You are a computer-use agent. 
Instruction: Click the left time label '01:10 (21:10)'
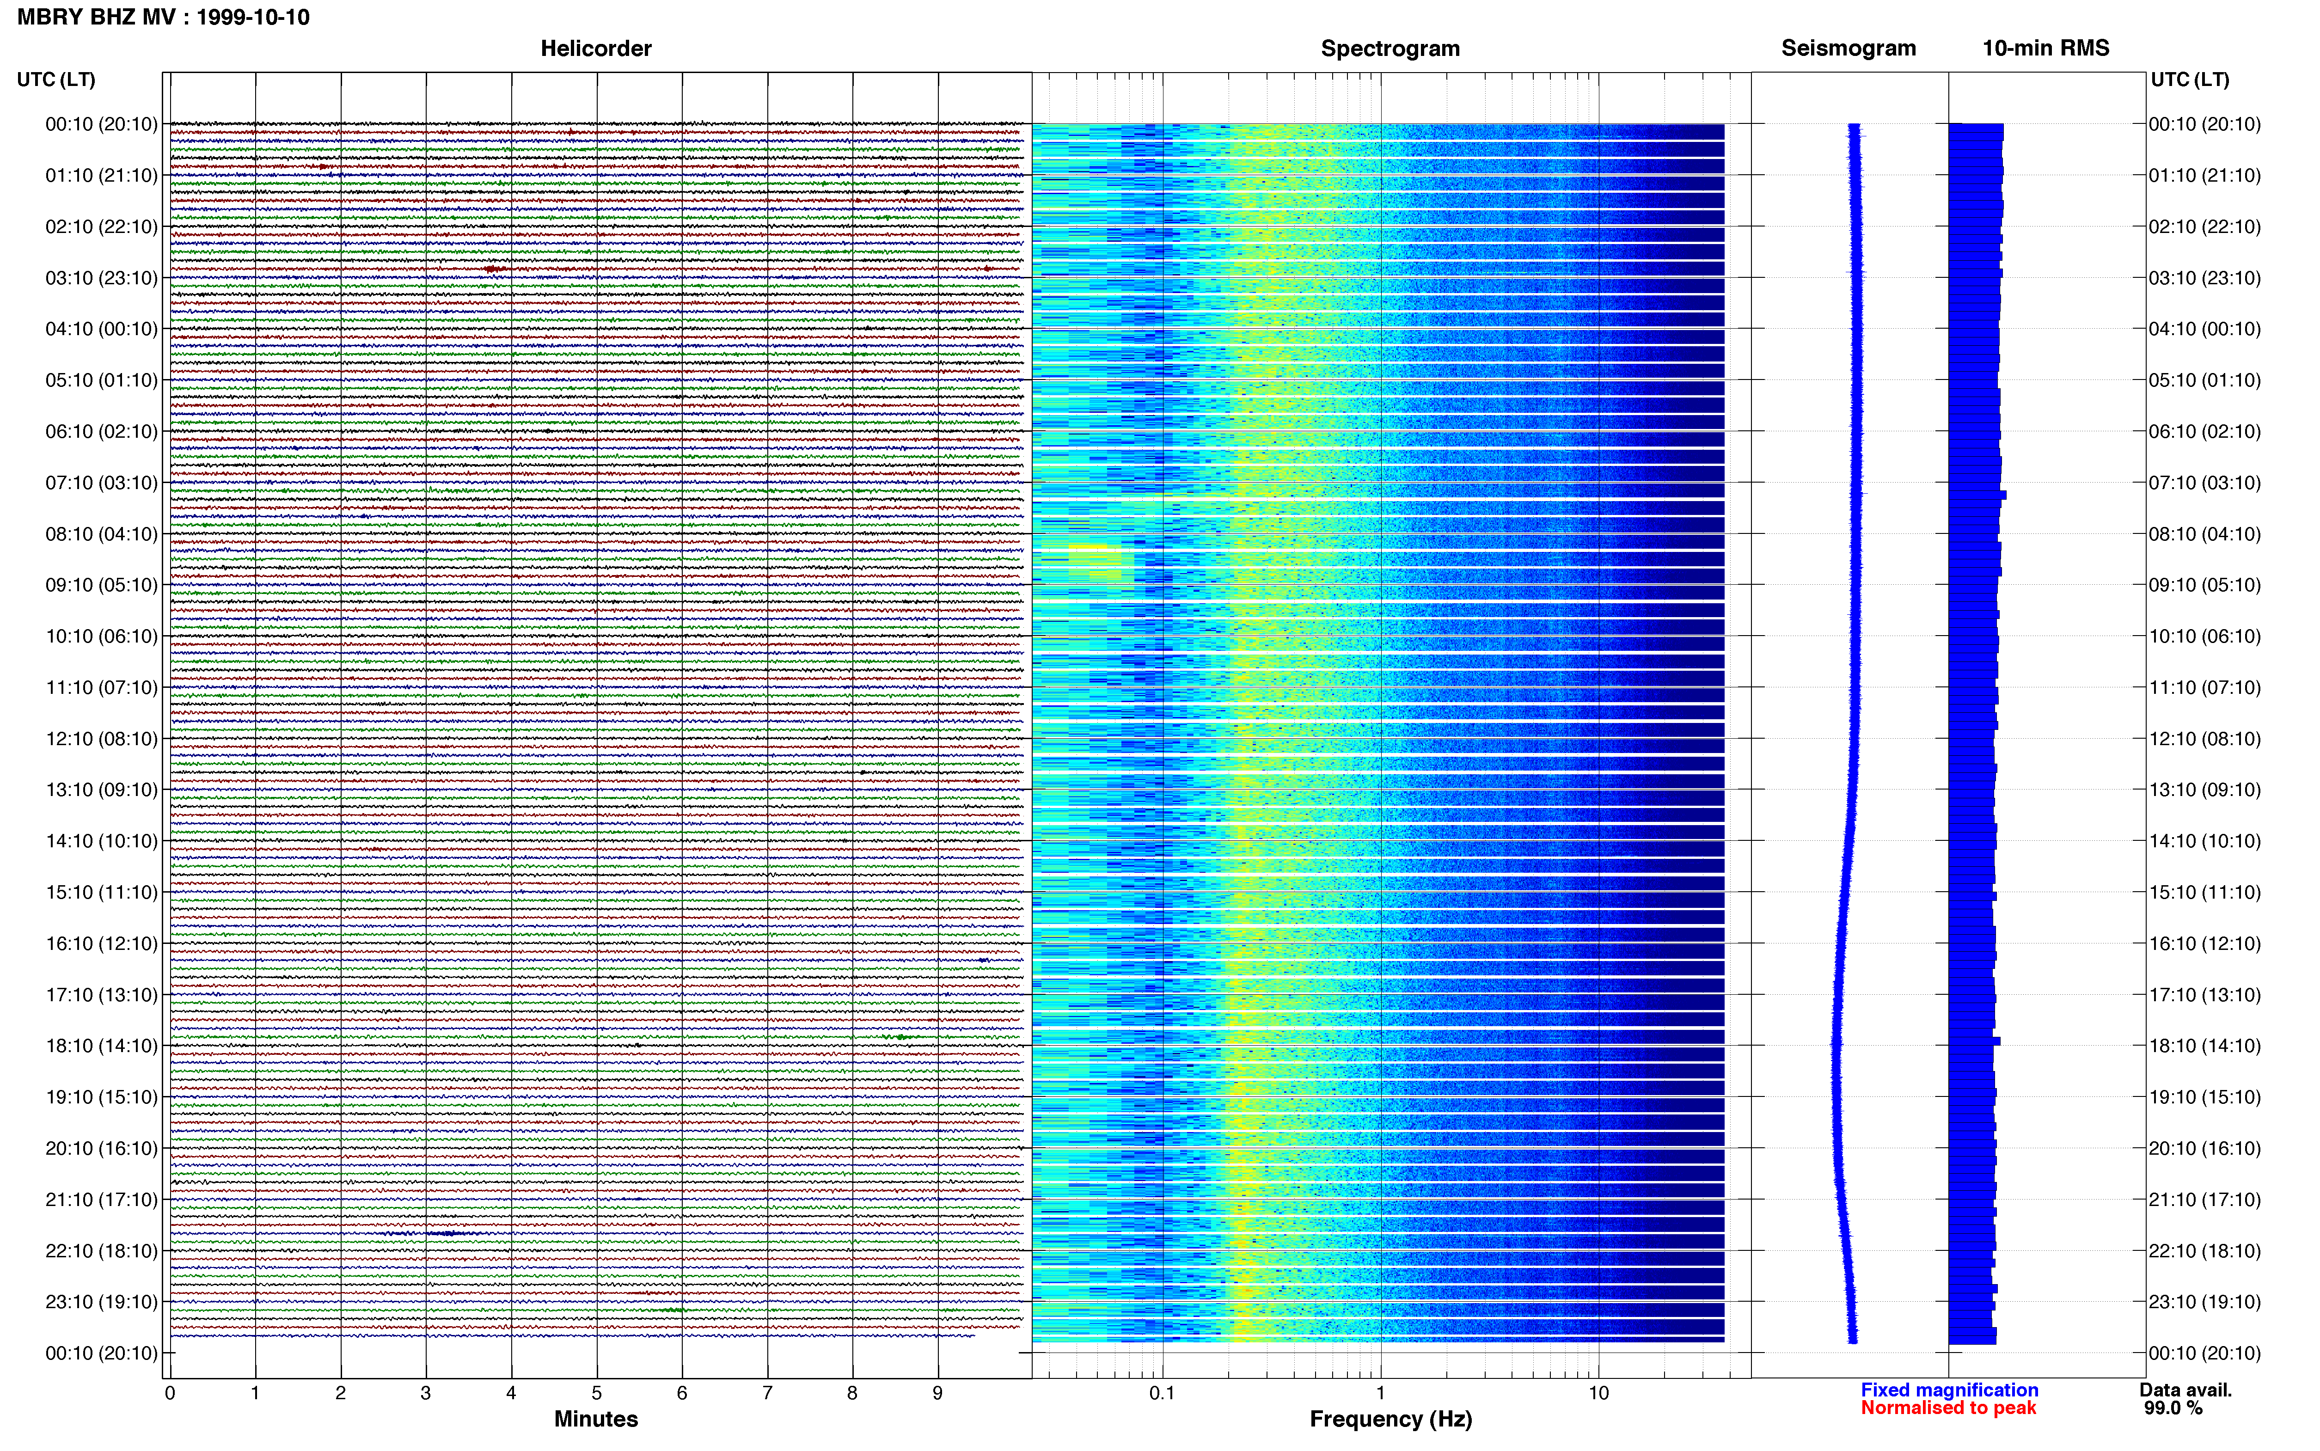(101, 176)
